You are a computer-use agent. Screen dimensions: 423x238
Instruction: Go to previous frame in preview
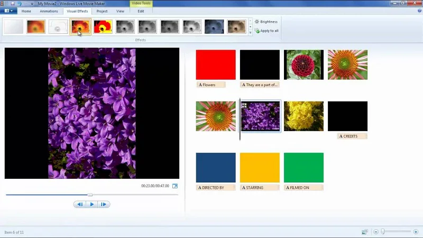(80, 204)
